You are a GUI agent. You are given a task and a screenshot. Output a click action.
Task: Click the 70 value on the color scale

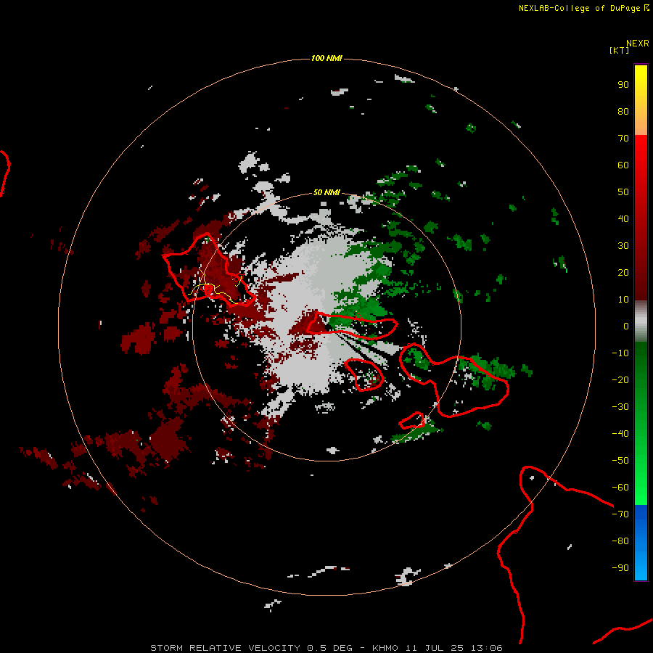pos(623,139)
